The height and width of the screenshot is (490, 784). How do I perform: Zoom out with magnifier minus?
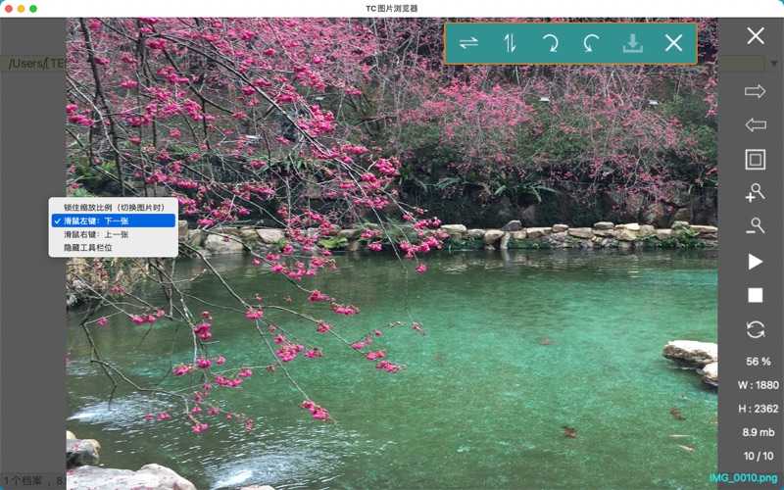pyautogui.click(x=755, y=226)
